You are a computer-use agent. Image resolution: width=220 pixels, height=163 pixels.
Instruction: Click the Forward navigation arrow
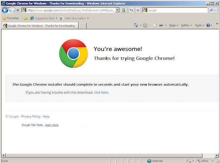[x=12, y=10]
